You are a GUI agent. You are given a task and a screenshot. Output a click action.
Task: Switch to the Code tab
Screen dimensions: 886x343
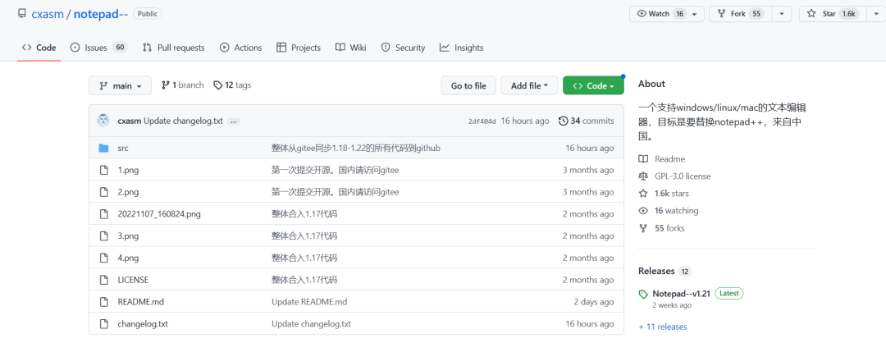tap(39, 48)
